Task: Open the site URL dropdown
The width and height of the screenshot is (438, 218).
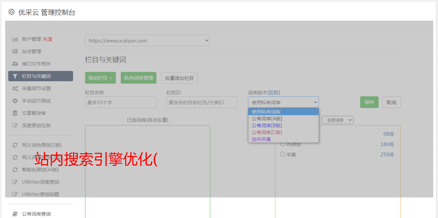Action: [147, 40]
